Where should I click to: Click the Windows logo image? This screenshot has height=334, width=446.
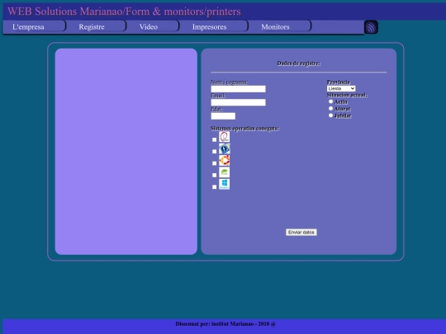[x=224, y=184]
